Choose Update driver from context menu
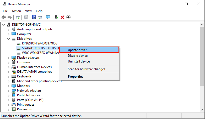 coord(89,50)
